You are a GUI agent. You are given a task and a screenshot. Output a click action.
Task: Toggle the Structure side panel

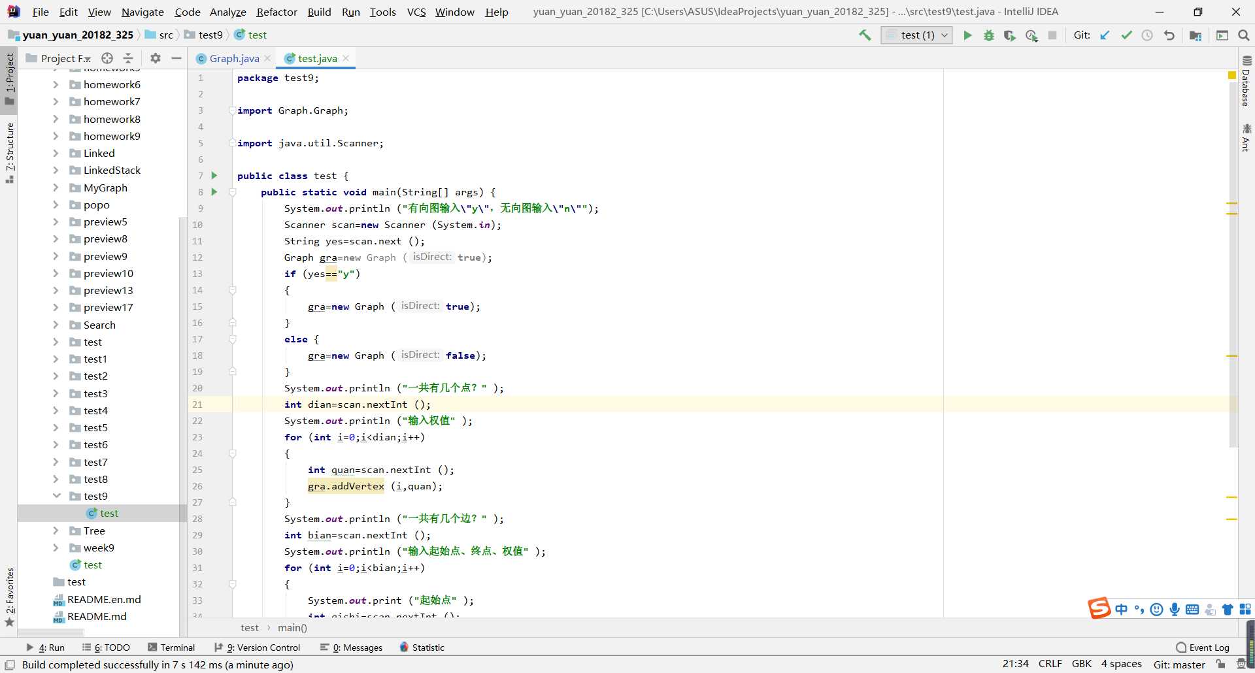(x=10, y=153)
